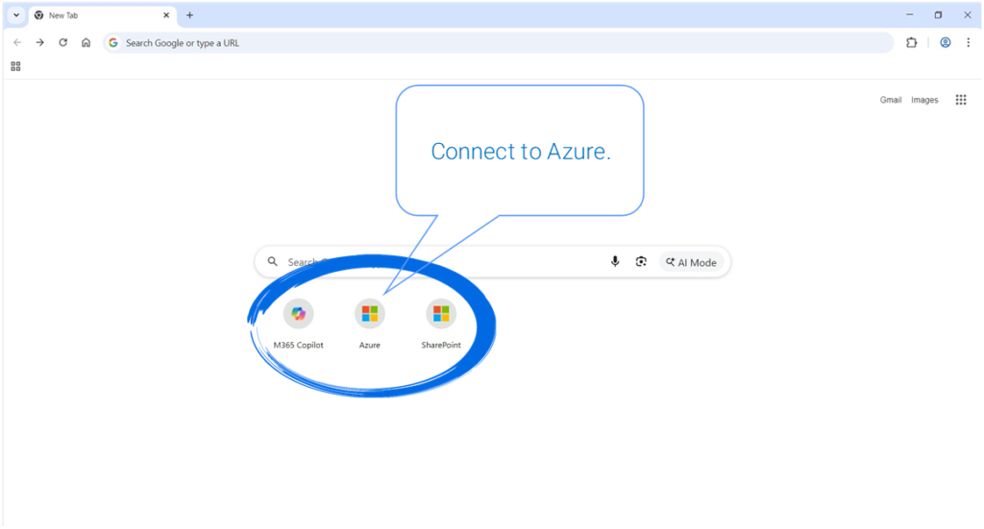The height and width of the screenshot is (529, 984).
Task: Open the SharePoint shortcut tile
Action: pyautogui.click(x=441, y=314)
